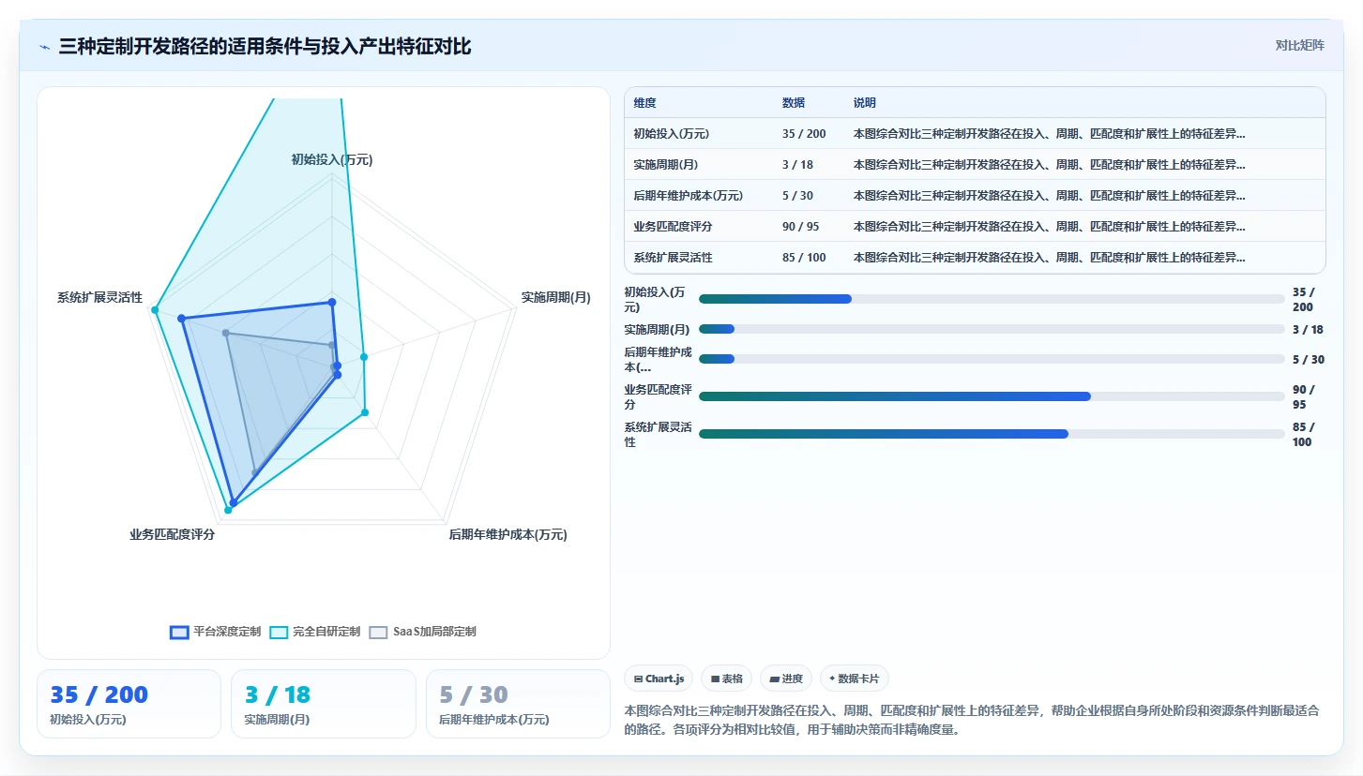
Task: Click the 初始投入(万元) table row
Action: coord(975,134)
